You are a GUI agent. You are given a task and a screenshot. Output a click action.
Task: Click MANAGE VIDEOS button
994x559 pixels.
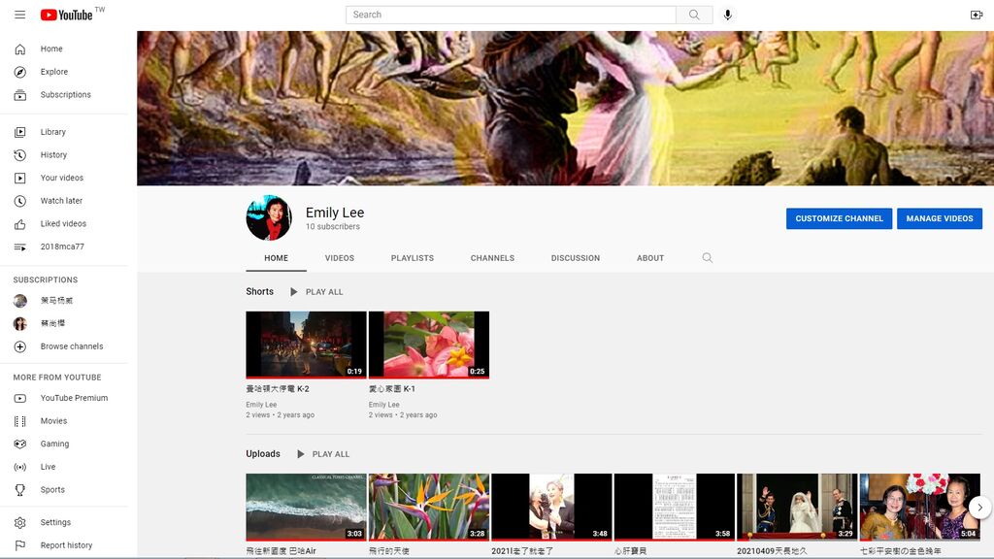coord(940,218)
